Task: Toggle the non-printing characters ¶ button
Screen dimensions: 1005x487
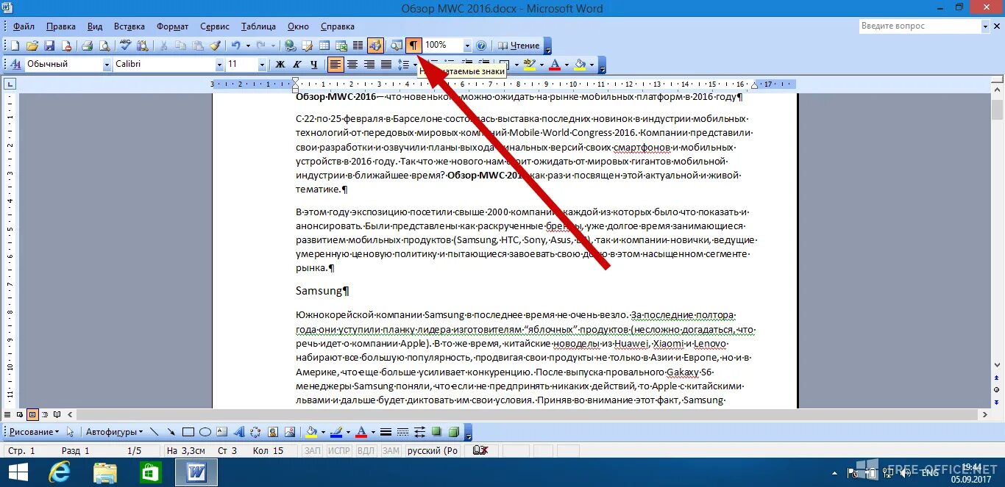Action: coord(414,46)
